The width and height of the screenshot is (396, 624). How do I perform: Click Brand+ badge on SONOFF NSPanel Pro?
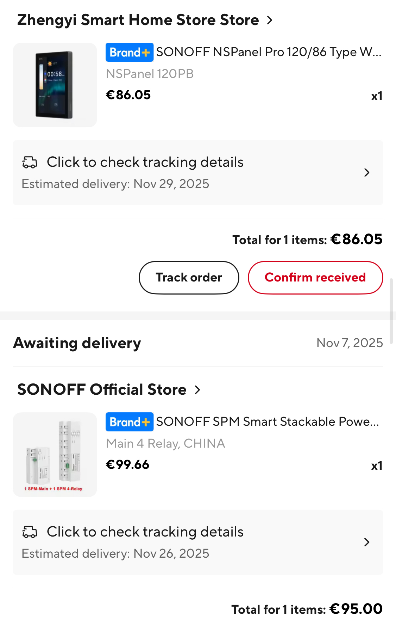pyautogui.click(x=129, y=52)
